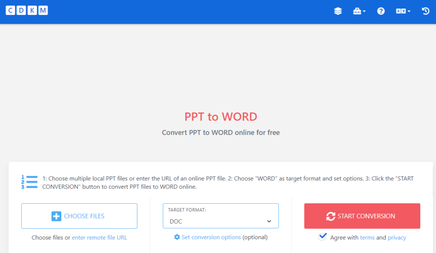Click the gear icon next to conversion options
Image resolution: width=436 pixels, height=253 pixels.
pos(177,237)
